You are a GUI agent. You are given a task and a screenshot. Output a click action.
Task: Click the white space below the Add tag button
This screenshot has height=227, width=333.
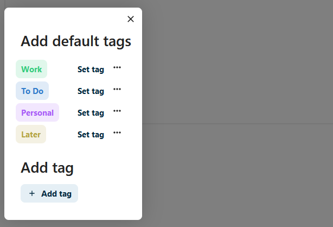[73, 212]
